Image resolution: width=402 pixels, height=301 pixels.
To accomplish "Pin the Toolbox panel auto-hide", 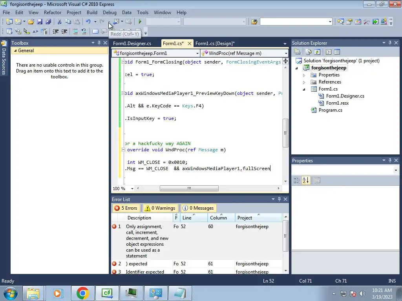I will pyautogui.click(x=99, y=43).
